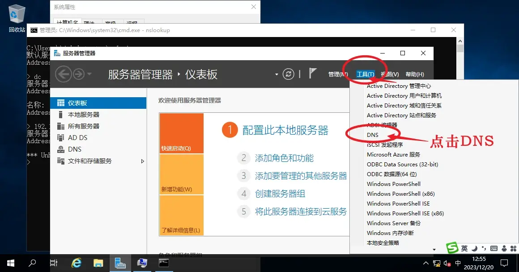The width and height of the screenshot is (519, 272).
Task: Click the AD DS sidebar icon
Action: point(60,137)
